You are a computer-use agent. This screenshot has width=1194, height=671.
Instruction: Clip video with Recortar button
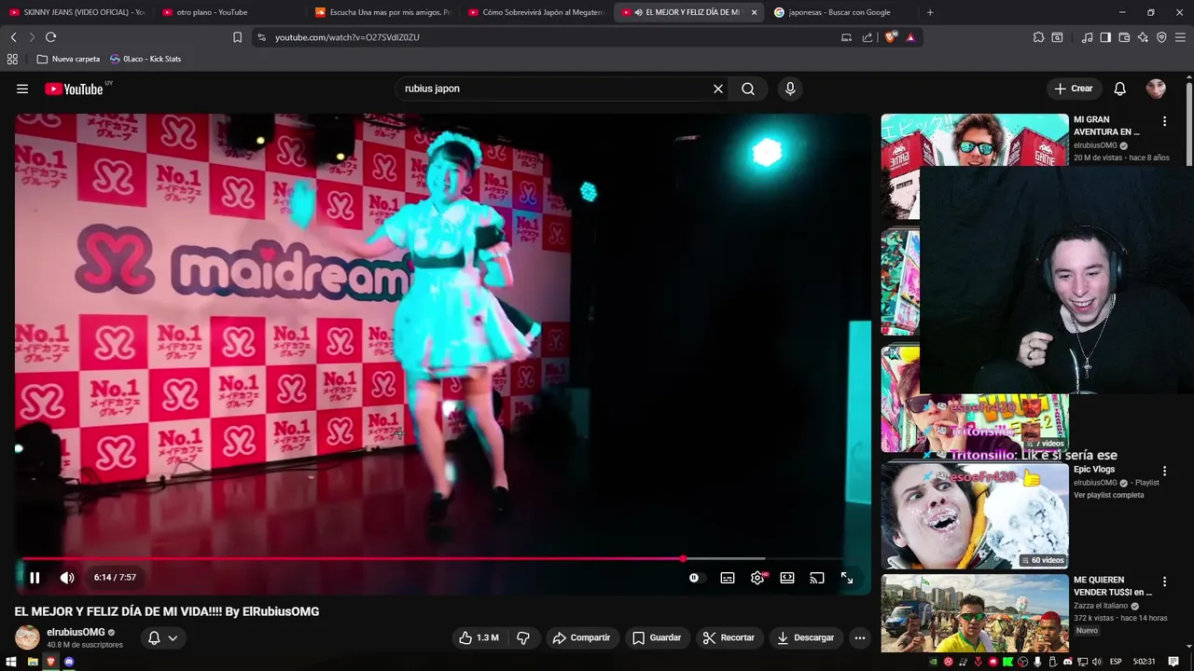729,637
